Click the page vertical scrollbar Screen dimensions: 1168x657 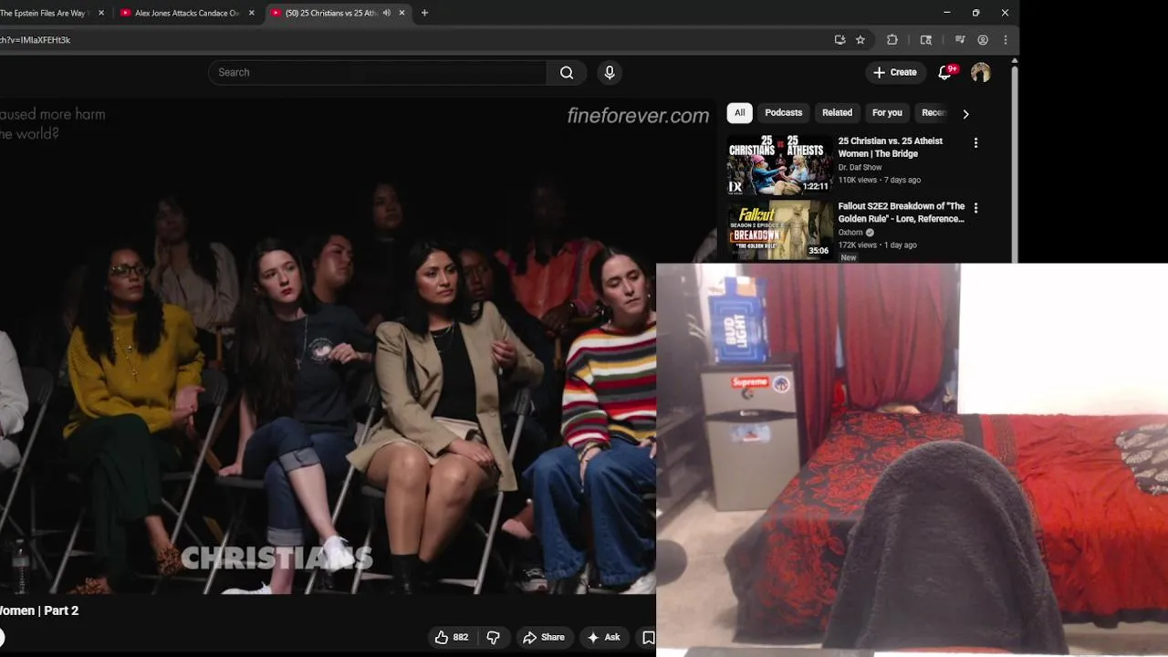click(x=1014, y=164)
